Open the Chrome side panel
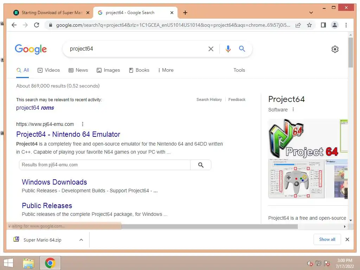The height and width of the screenshot is (270, 360). [x=323, y=25]
